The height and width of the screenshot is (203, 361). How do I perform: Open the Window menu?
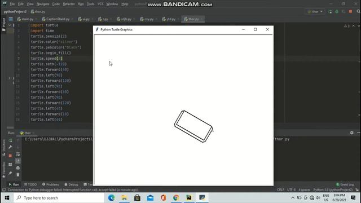pos(112,4)
